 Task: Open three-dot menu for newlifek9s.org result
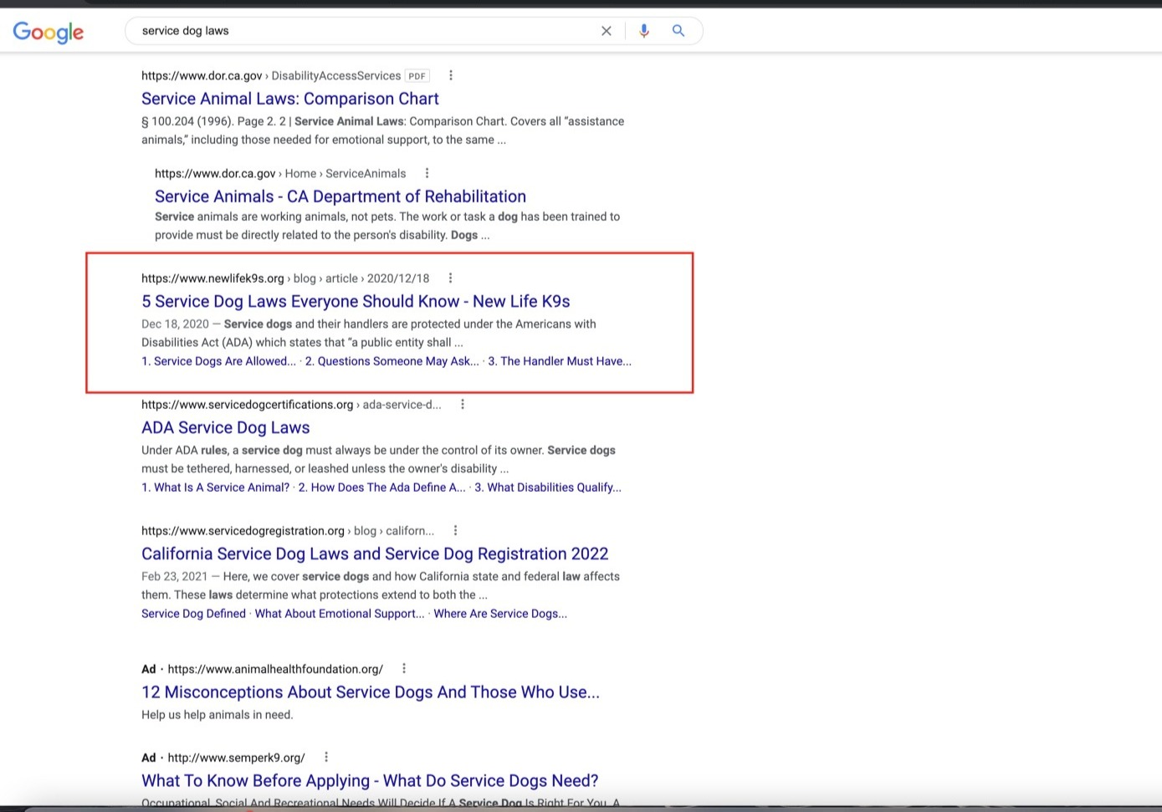tap(450, 278)
